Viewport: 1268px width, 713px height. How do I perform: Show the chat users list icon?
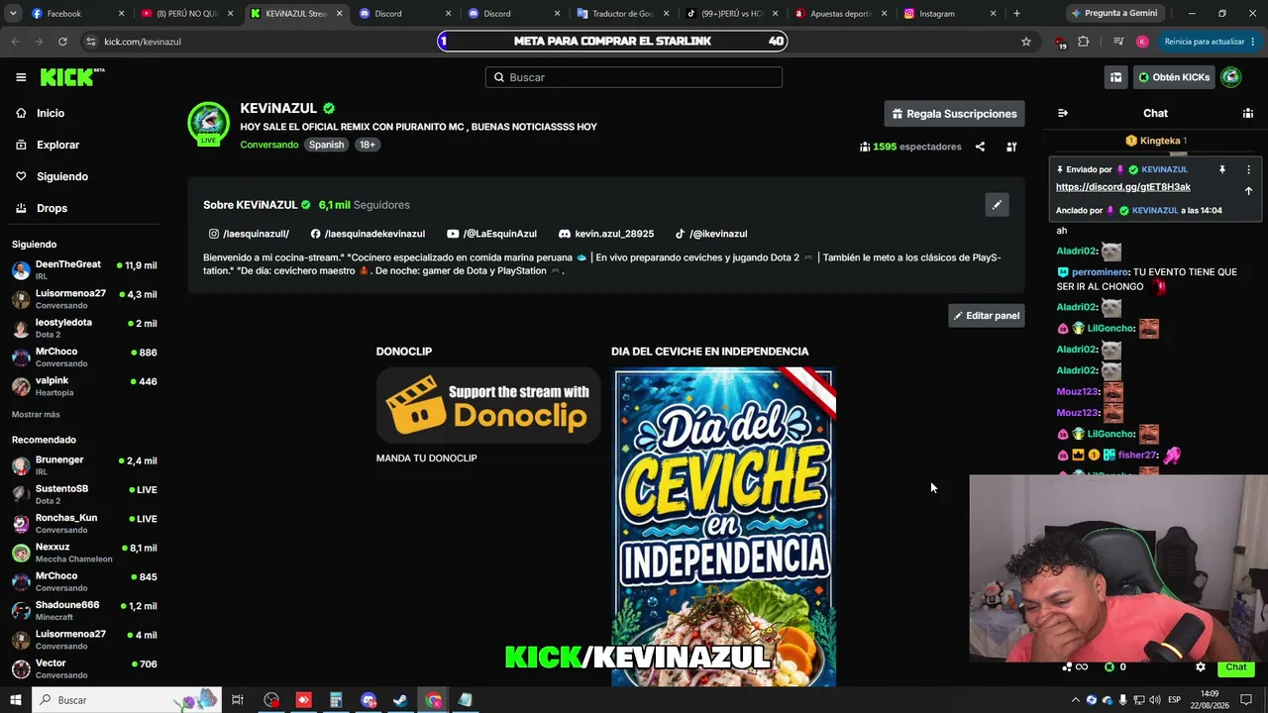pyautogui.click(x=1247, y=113)
